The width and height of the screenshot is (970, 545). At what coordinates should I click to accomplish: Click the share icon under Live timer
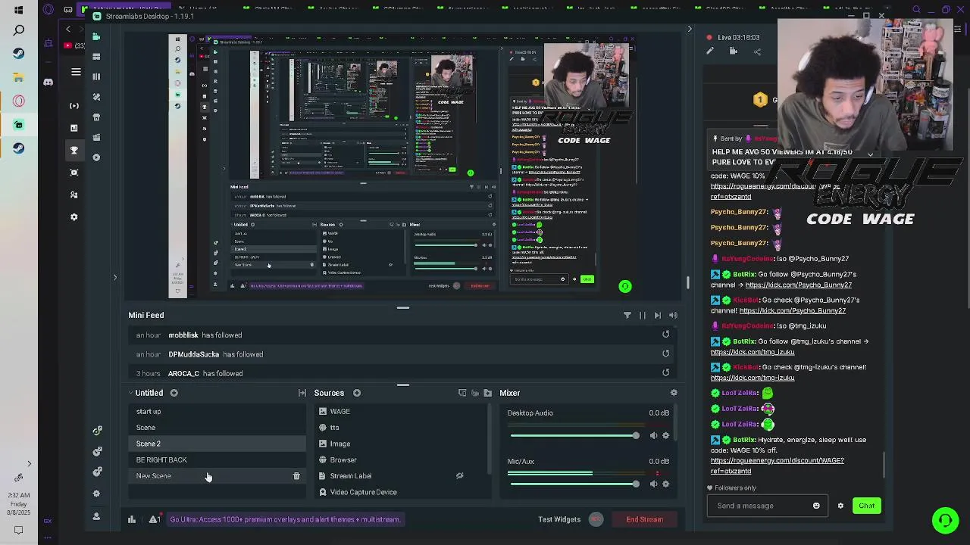pos(757,51)
